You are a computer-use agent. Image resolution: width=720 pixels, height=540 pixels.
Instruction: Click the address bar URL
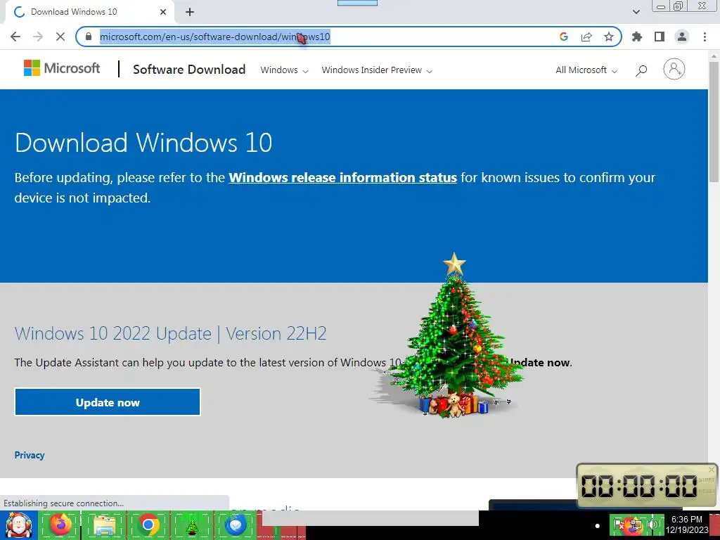click(x=214, y=37)
